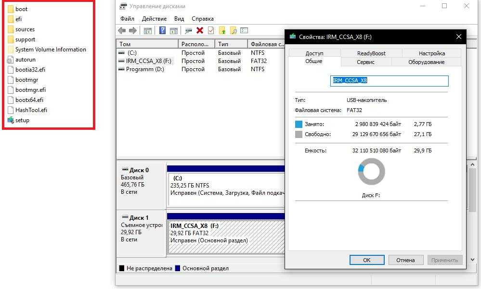Select the Programm (D:) volume row
The height and width of the screenshot is (289, 481).
point(144,69)
